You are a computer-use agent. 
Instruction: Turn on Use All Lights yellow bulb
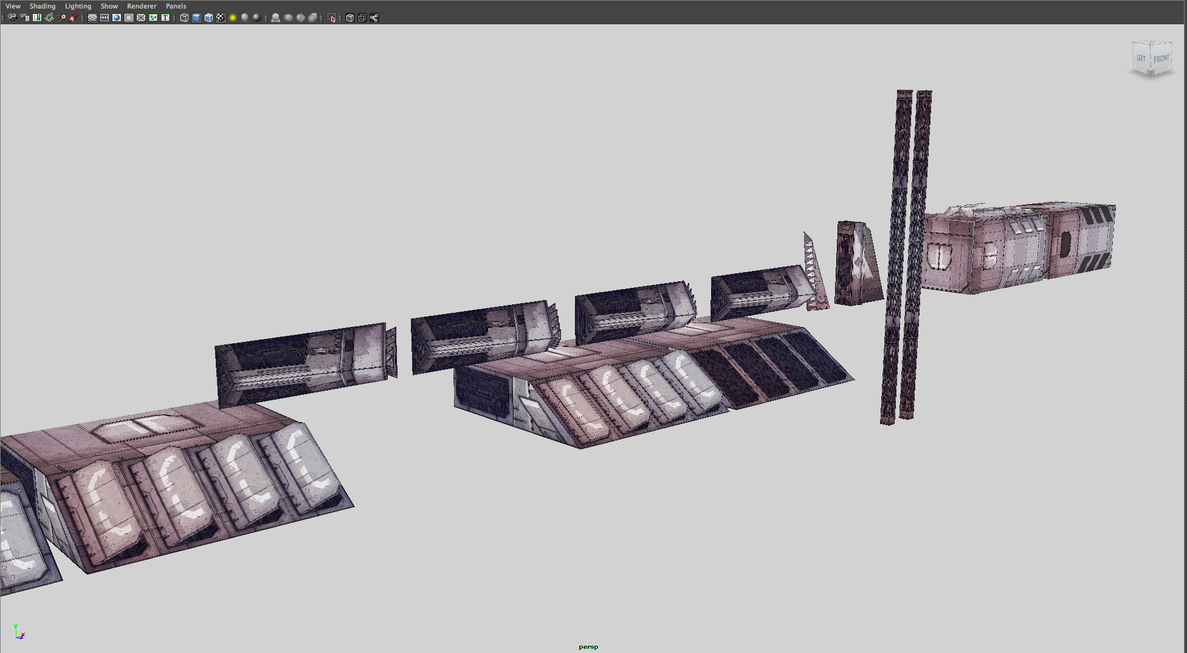[x=233, y=18]
